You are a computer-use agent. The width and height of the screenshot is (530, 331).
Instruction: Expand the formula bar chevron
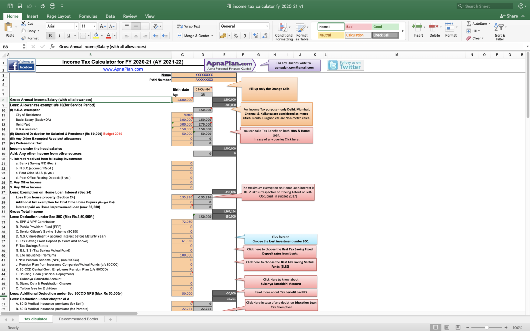[x=527, y=47]
